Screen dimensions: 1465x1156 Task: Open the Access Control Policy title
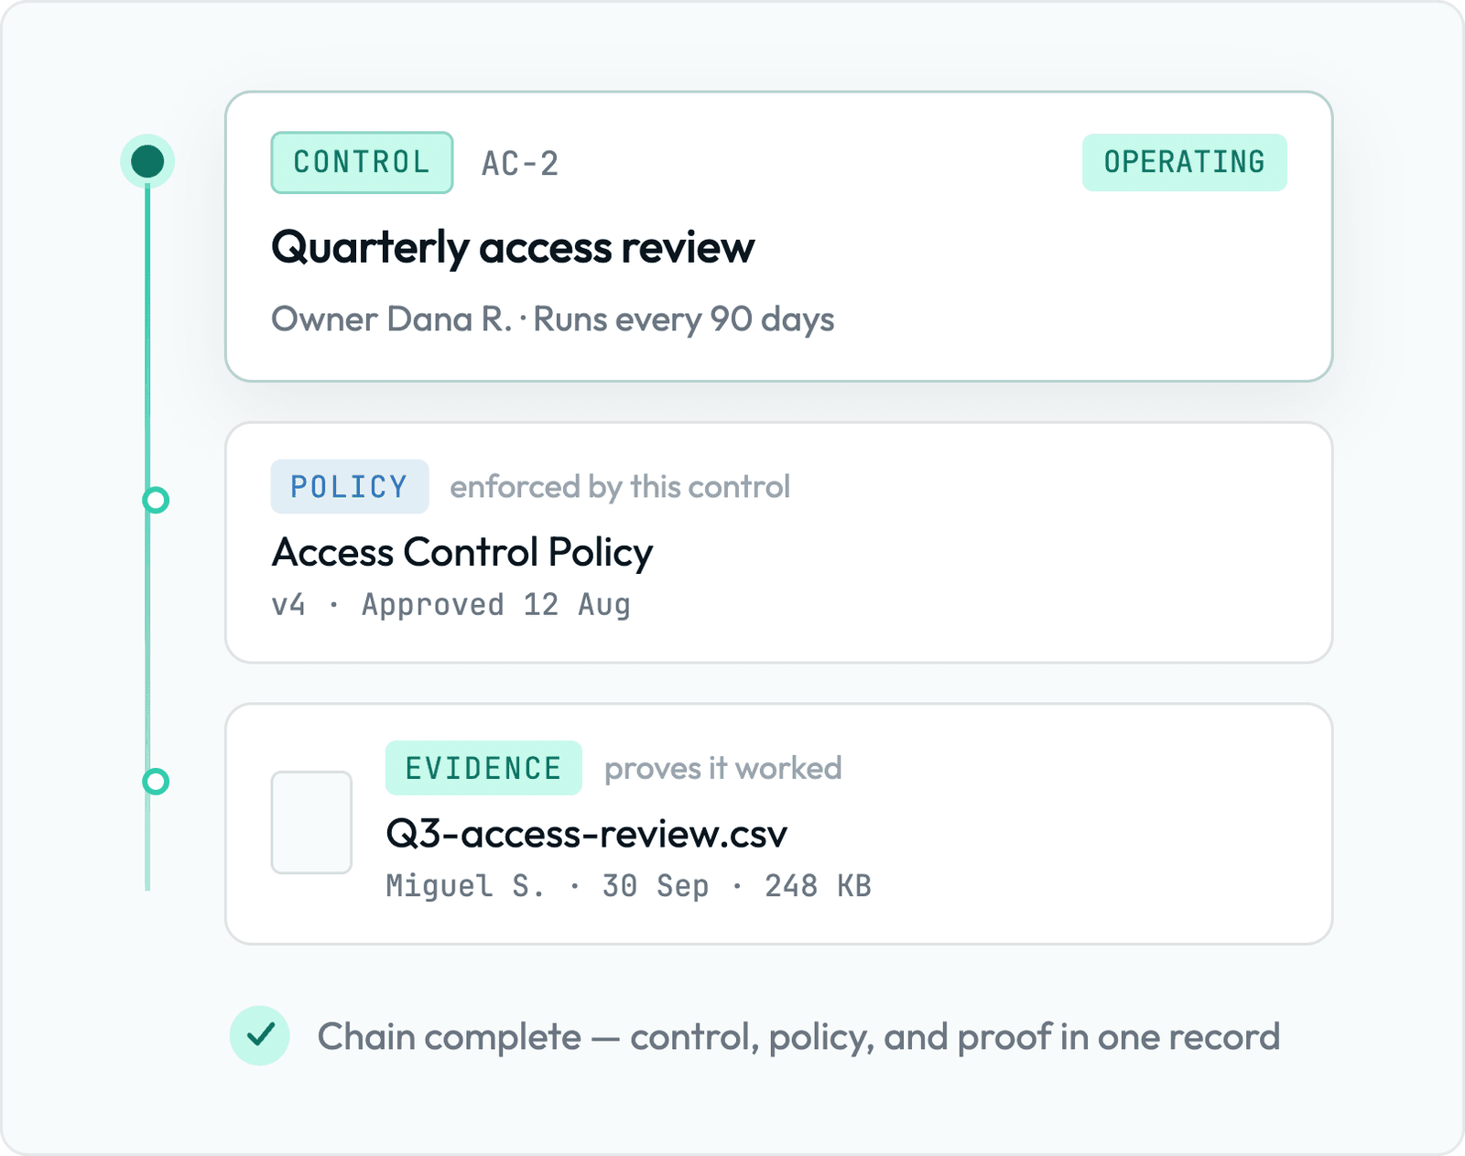click(x=462, y=553)
